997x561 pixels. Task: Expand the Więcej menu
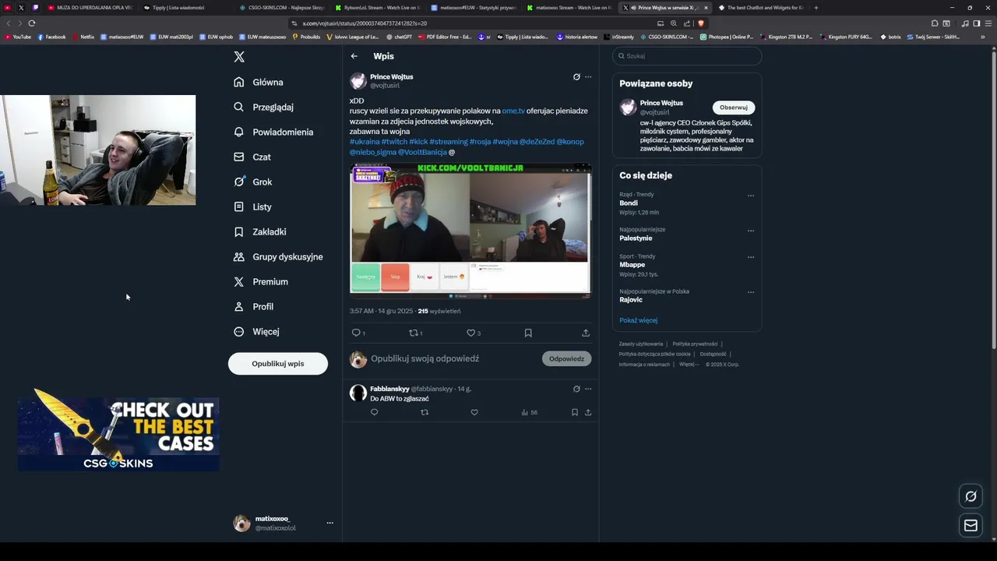(256, 331)
